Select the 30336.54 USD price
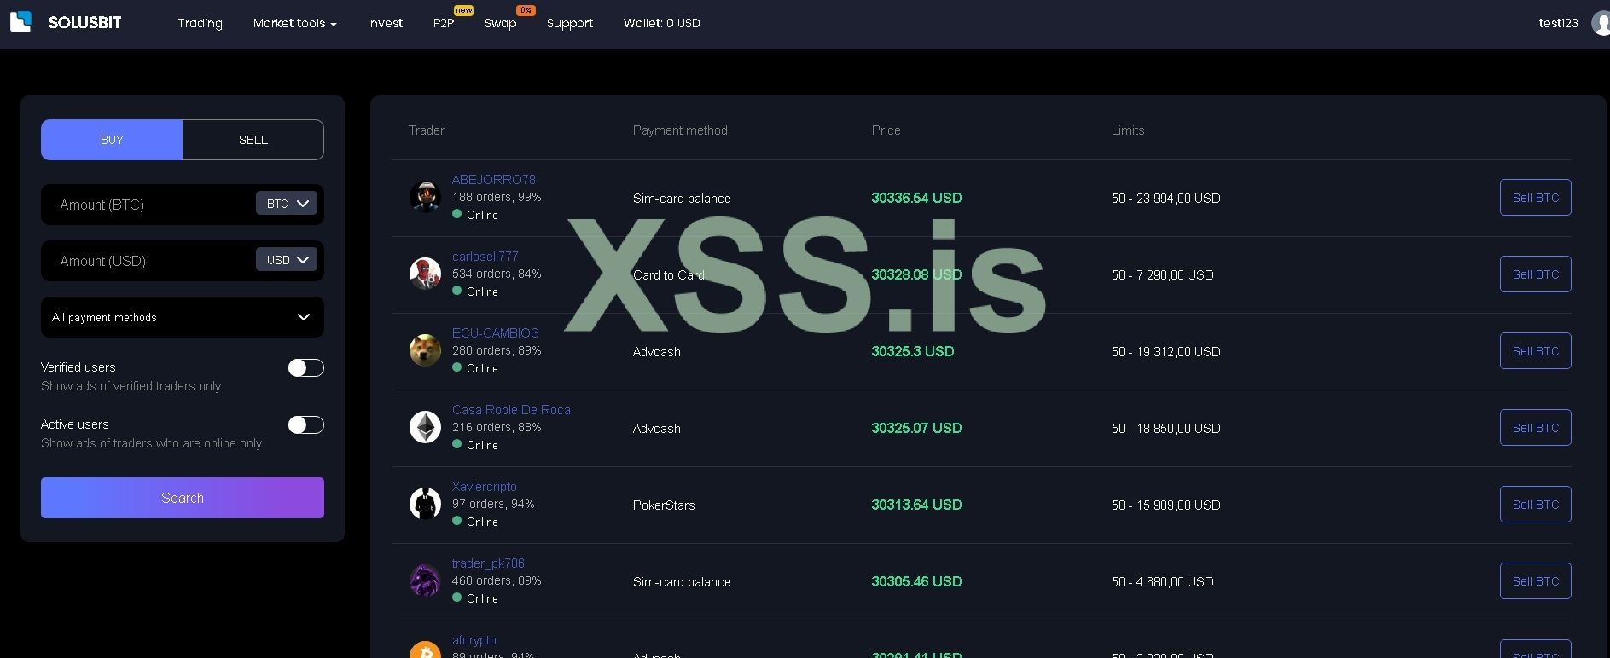 tap(916, 198)
